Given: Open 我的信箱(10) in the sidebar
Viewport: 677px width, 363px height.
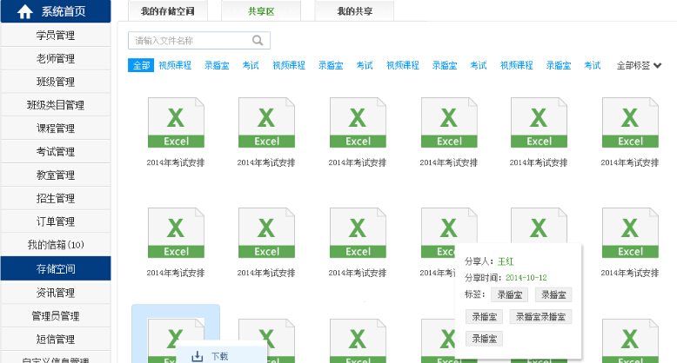Looking at the screenshot, I should pyautogui.click(x=56, y=245).
